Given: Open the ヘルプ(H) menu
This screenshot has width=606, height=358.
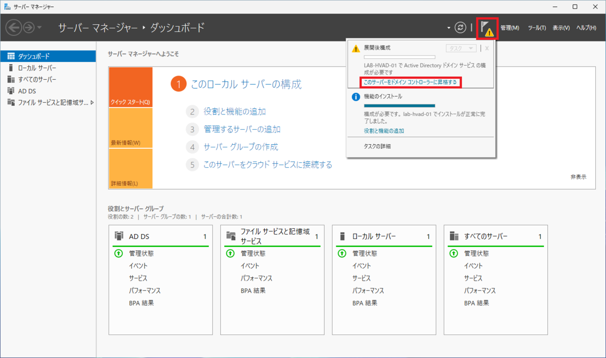Looking at the screenshot, I should [586, 28].
